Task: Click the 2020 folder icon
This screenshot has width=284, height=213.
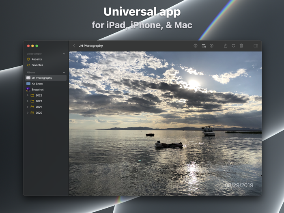Action: pos(32,113)
